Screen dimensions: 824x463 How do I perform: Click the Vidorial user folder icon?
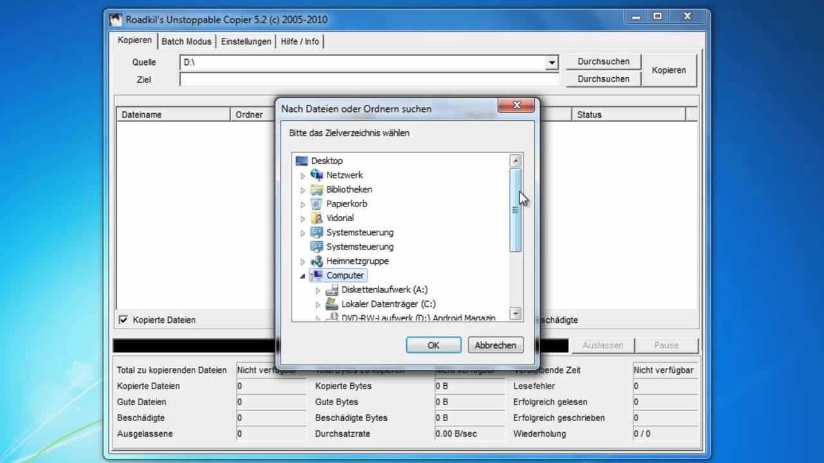tap(317, 218)
